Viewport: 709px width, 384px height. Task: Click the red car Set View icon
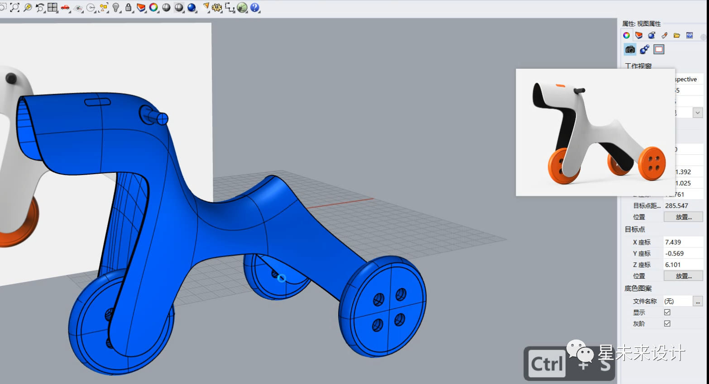[x=66, y=8]
